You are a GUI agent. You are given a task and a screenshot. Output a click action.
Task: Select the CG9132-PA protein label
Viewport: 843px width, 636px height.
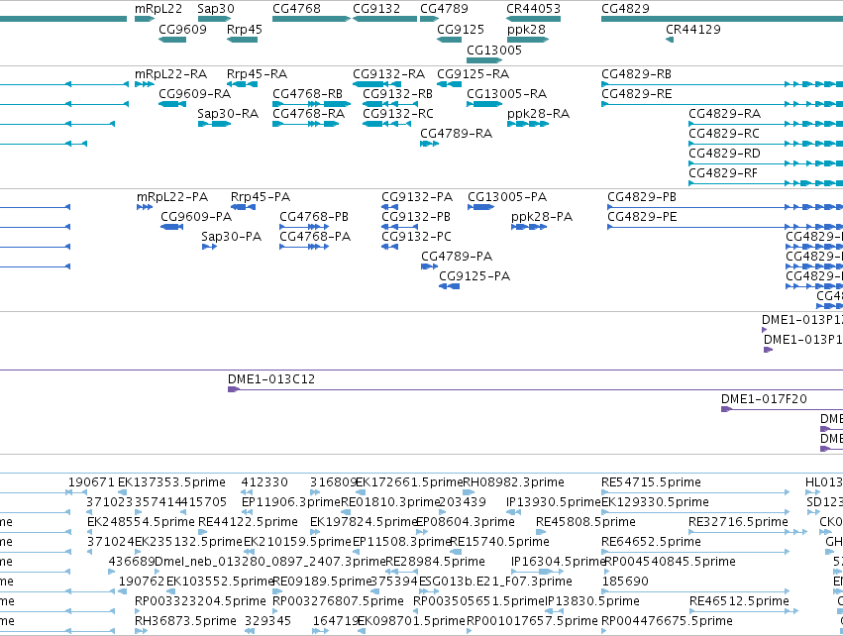click(x=417, y=197)
